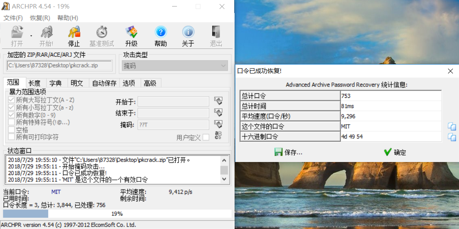Click the encrypted file path field

pyautogui.click(x=59, y=66)
